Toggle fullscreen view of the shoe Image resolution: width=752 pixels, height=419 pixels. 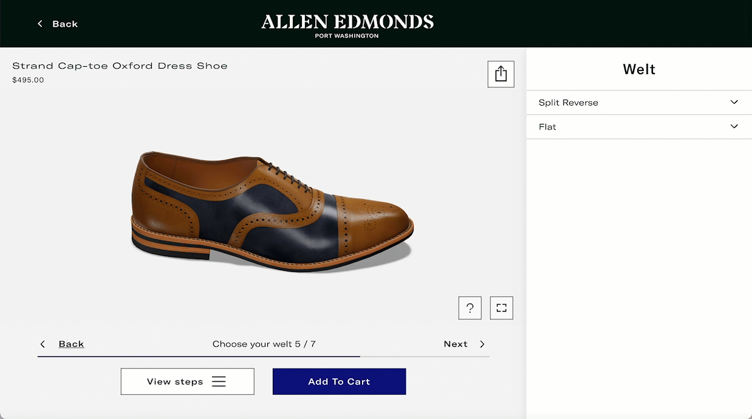coord(501,308)
